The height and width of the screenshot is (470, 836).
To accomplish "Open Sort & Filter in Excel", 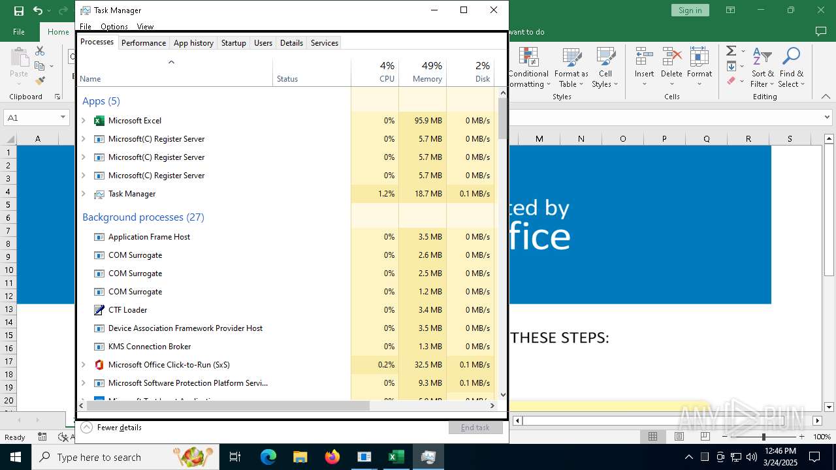I will [x=762, y=67].
